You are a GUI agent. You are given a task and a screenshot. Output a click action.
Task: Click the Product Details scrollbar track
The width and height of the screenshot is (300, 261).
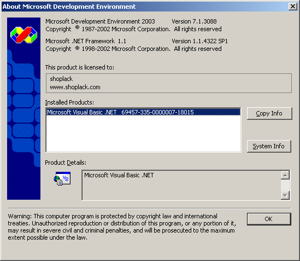[285, 185]
